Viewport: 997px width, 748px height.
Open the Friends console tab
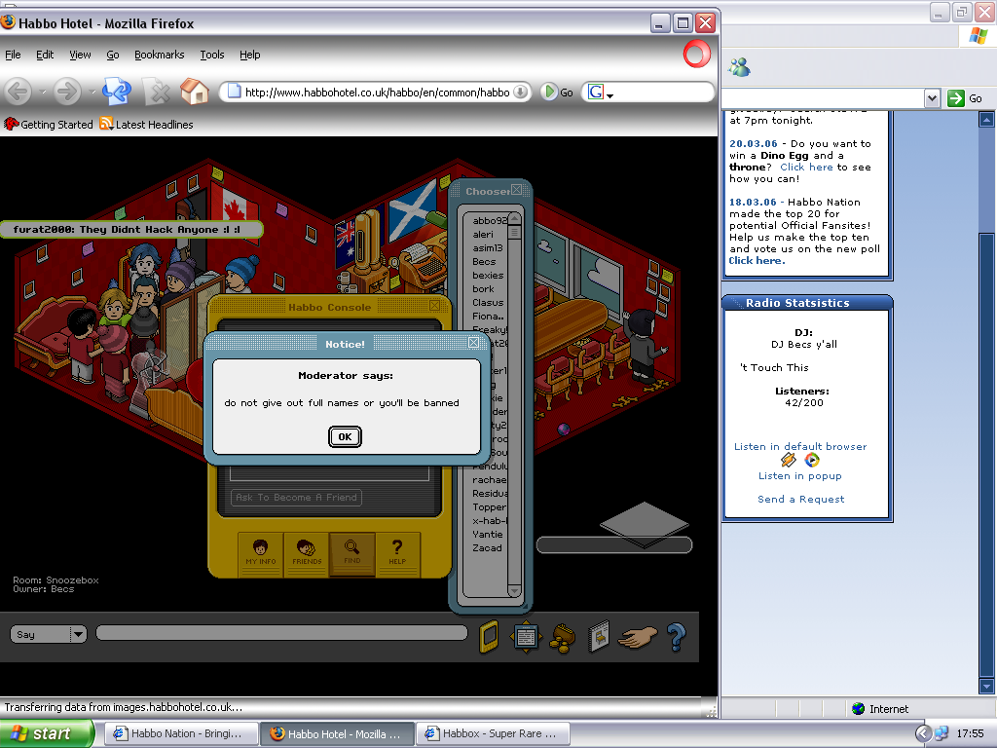pyautogui.click(x=307, y=554)
